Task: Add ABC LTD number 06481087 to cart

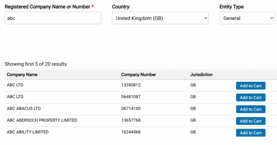Action: 251,98
